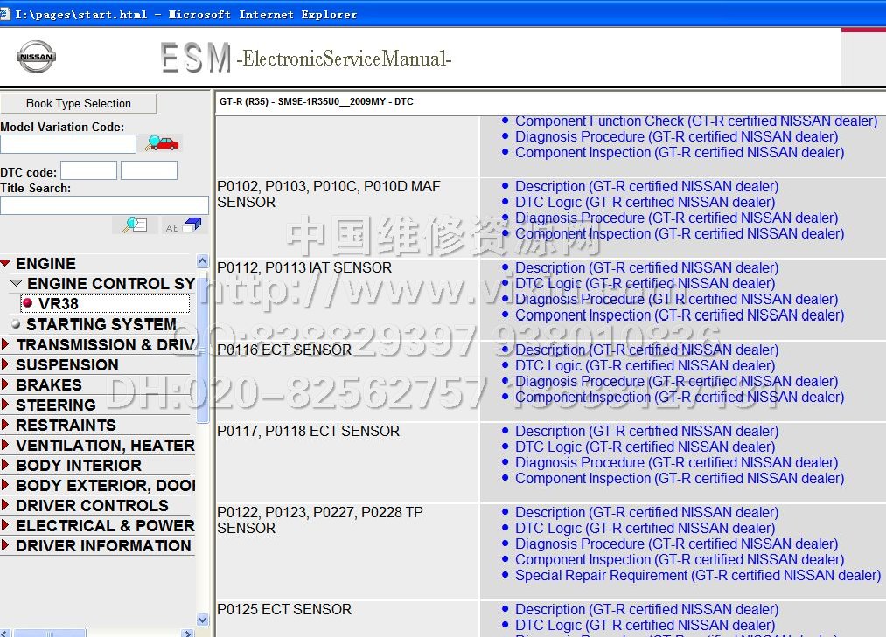This screenshot has width=886, height=637.
Task: Open Component Inspection for P0102 MAF SENSOR
Action: click(x=680, y=234)
